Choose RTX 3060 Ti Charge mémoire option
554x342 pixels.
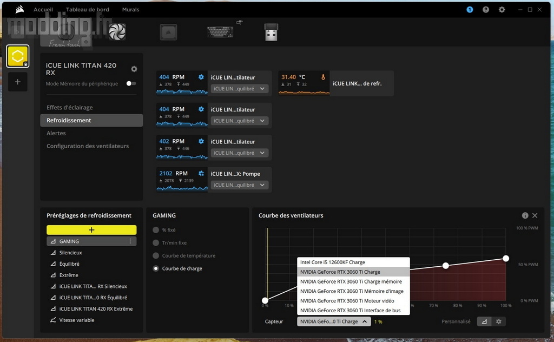tap(353, 281)
